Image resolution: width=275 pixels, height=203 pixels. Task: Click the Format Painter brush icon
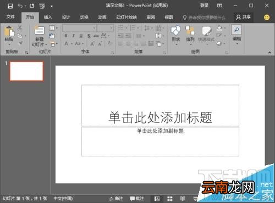(20, 43)
